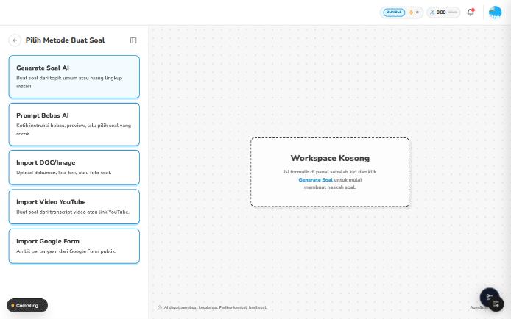Viewport: 511px width, 319px height.
Task: Click the Generate Soal link in the empty workspace
Action: [x=315, y=180]
